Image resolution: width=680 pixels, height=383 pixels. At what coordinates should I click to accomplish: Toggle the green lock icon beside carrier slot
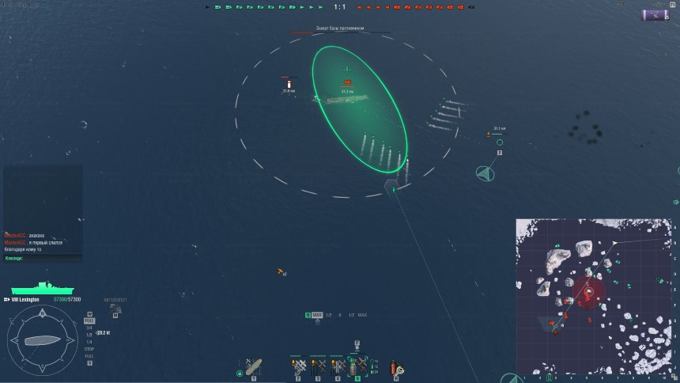240,373
